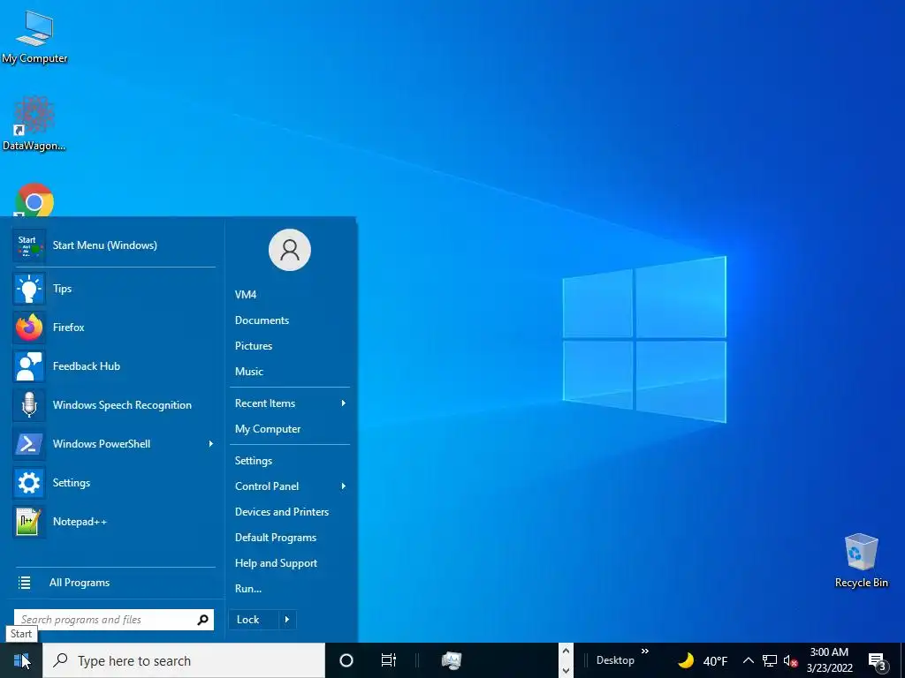The width and height of the screenshot is (905, 678).
Task: Open the My Computer desktop icon
Action: pos(34,37)
